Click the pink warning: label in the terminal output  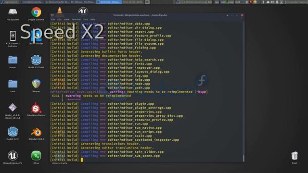click(117, 92)
